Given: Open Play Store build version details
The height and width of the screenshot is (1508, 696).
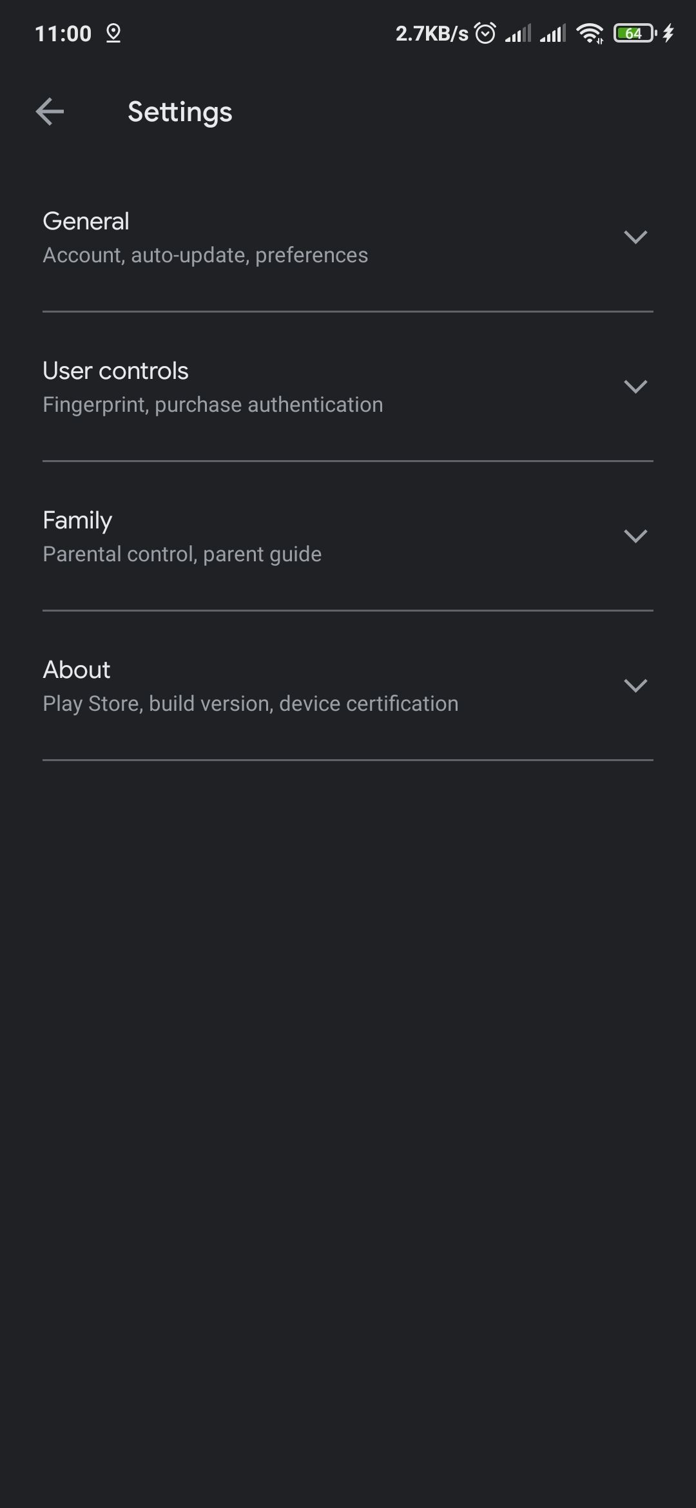Looking at the screenshot, I should pos(250,702).
